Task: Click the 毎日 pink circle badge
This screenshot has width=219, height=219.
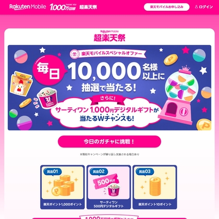Action: pyautogui.click(x=49, y=71)
